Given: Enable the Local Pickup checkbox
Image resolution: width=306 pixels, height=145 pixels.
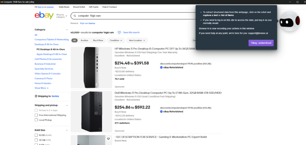Looking at the screenshot, I should pyautogui.click(x=36, y=120).
